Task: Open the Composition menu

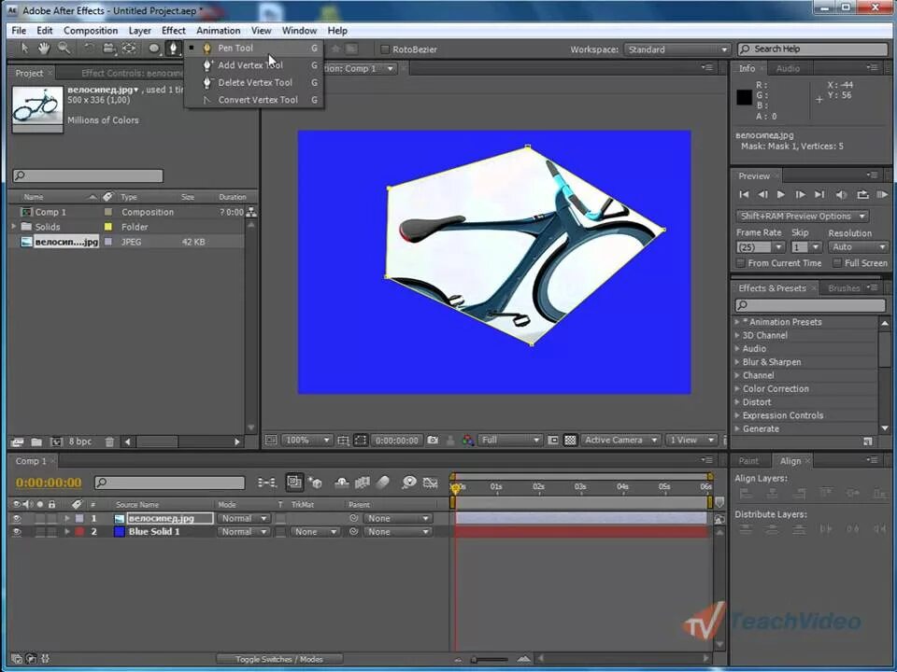Action: tap(91, 30)
